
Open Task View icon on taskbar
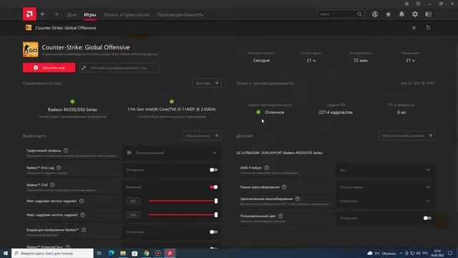tap(99, 253)
